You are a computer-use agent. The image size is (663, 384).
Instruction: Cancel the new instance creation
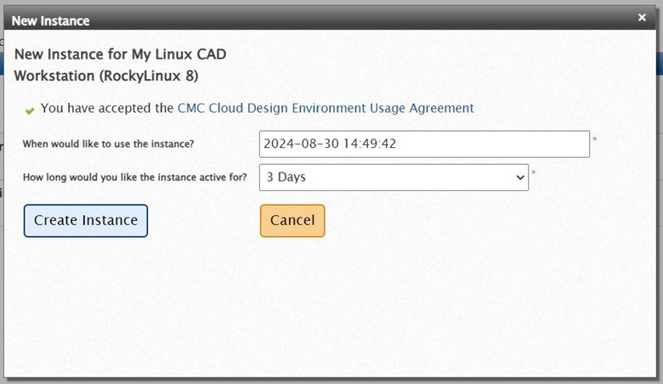[x=292, y=221]
